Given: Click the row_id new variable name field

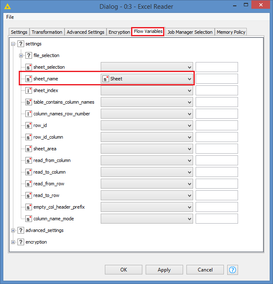Looking at the screenshot, I should coord(217,125).
